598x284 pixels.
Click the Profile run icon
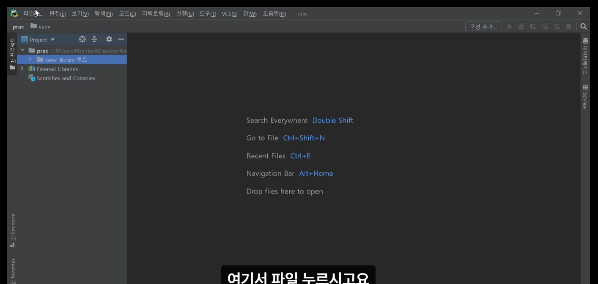(545, 27)
